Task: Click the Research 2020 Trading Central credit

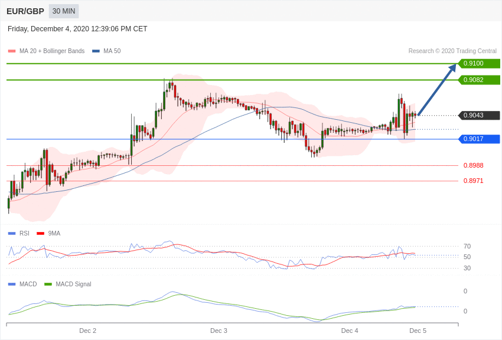Action: 452,51
